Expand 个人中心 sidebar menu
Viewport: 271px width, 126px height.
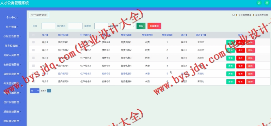pyautogui.click(x=12, y=17)
